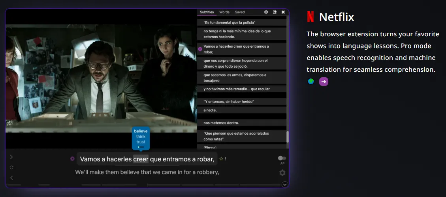This screenshot has height=197, width=446.
Task: Open three-dot menu beside subtitle star
Action: [x=226, y=159]
